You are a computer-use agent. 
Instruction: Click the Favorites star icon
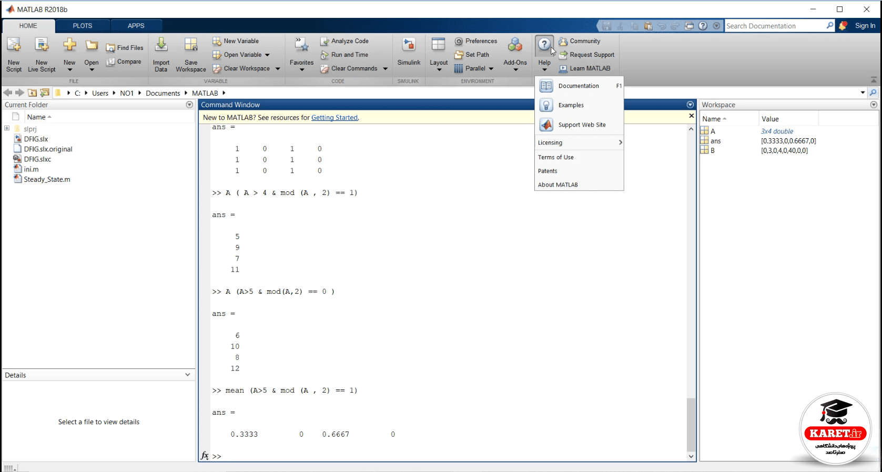point(301,45)
